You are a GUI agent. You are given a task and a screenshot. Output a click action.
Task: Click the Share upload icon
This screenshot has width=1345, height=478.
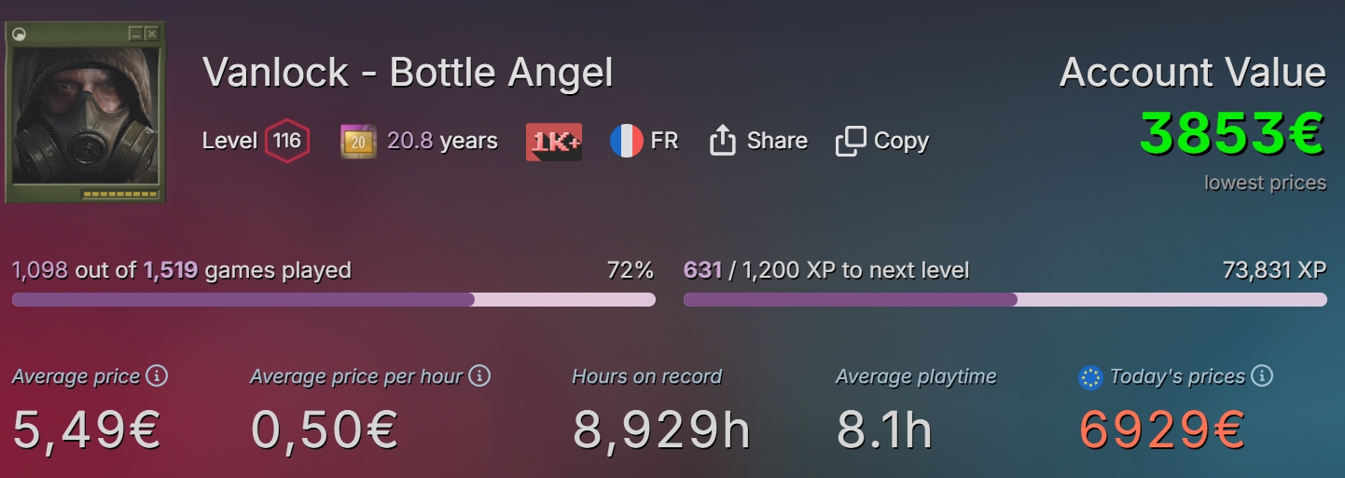pos(723,141)
